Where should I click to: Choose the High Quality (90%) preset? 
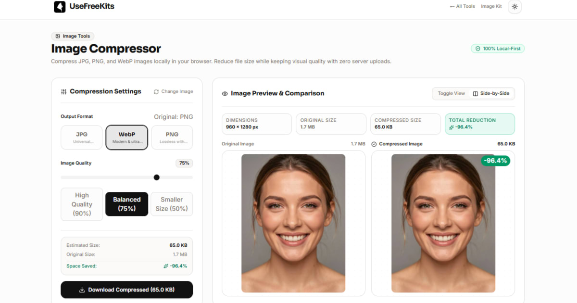coord(82,204)
